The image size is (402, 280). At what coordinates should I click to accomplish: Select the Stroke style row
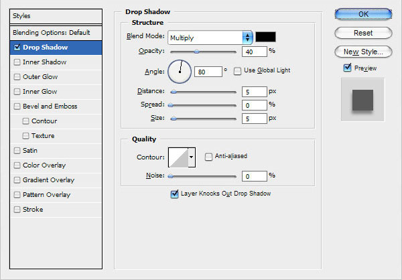coord(56,210)
